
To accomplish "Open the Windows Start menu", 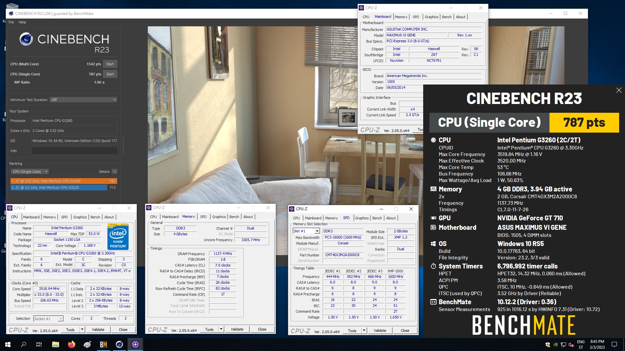I will tap(8, 344).
